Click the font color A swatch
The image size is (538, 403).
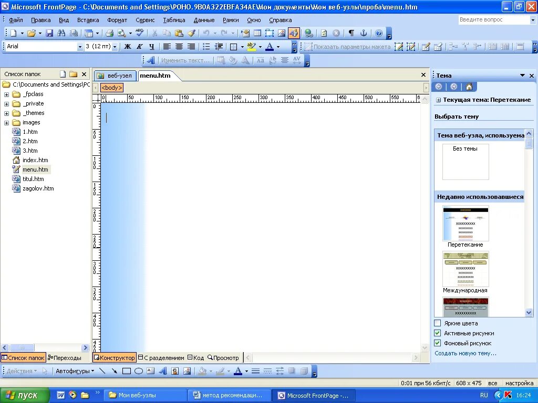point(270,47)
